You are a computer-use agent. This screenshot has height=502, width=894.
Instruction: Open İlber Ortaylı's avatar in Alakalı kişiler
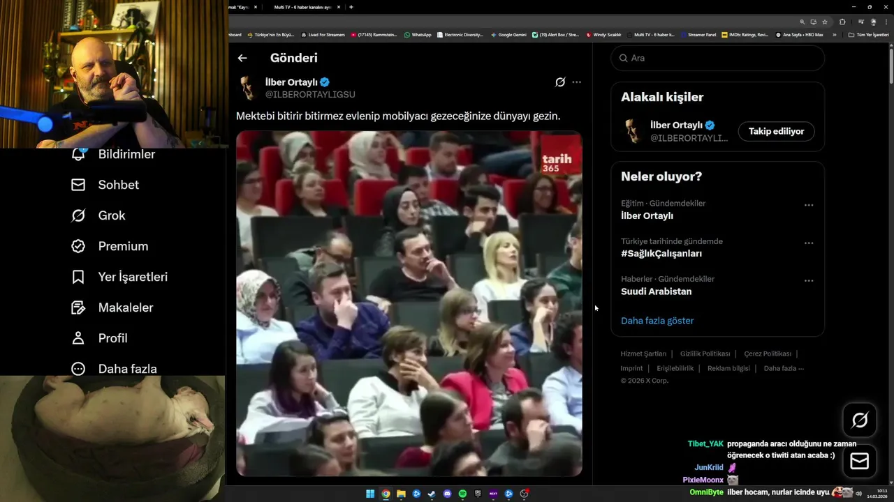633,131
